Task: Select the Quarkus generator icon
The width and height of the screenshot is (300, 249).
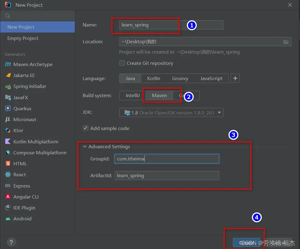Action: pos(8,109)
